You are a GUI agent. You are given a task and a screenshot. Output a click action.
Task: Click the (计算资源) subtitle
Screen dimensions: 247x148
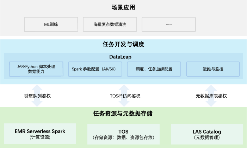(40, 137)
